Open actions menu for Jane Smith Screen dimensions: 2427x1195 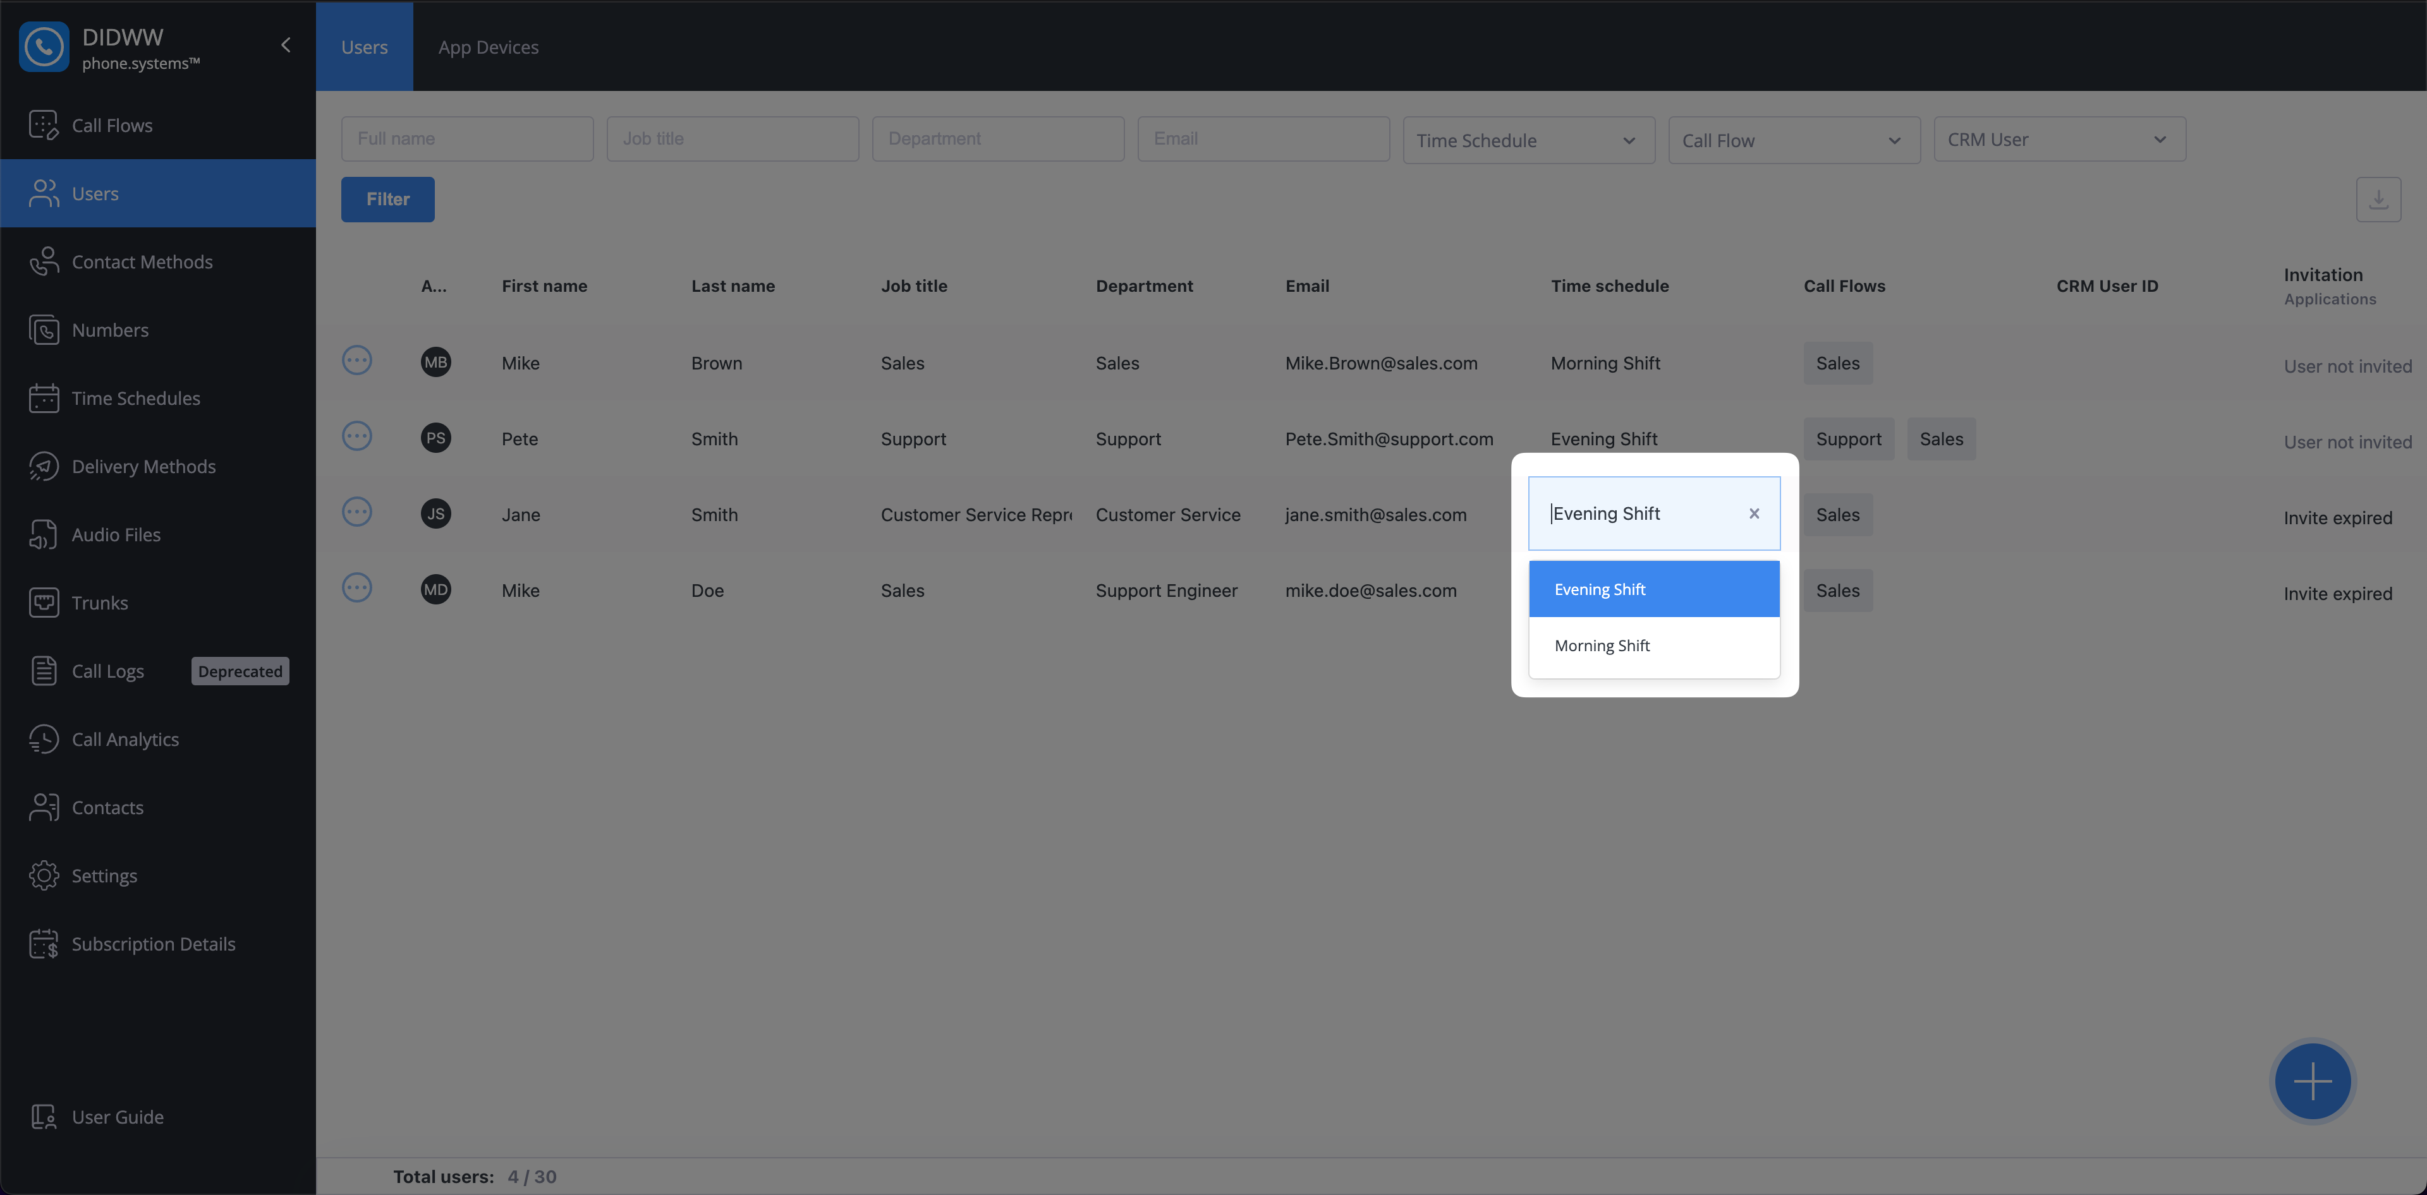pyautogui.click(x=357, y=512)
